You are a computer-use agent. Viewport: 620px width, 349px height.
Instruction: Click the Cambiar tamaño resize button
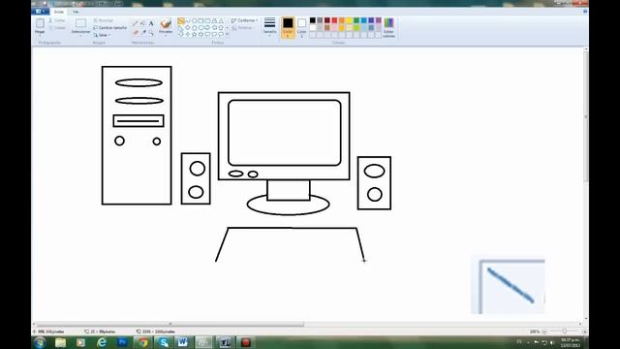coord(109,28)
